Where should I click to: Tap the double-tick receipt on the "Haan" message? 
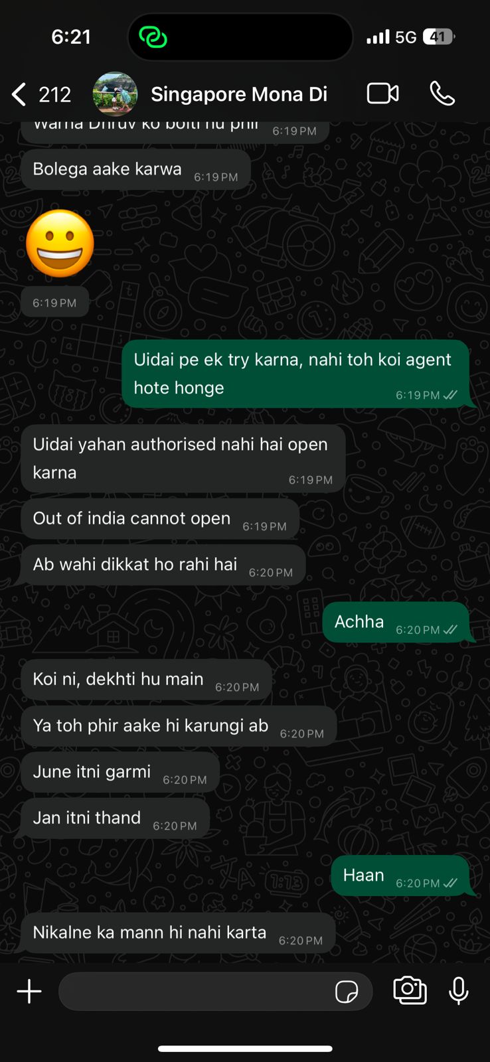pos(450,883)
